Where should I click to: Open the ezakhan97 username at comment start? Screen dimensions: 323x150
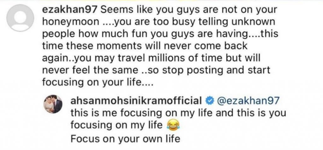point(70,9)
